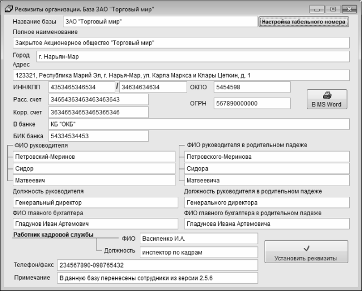Screen dimensions: 362x291
Task: Click the Полное наименование label
Action: click(x=45, y=32)
